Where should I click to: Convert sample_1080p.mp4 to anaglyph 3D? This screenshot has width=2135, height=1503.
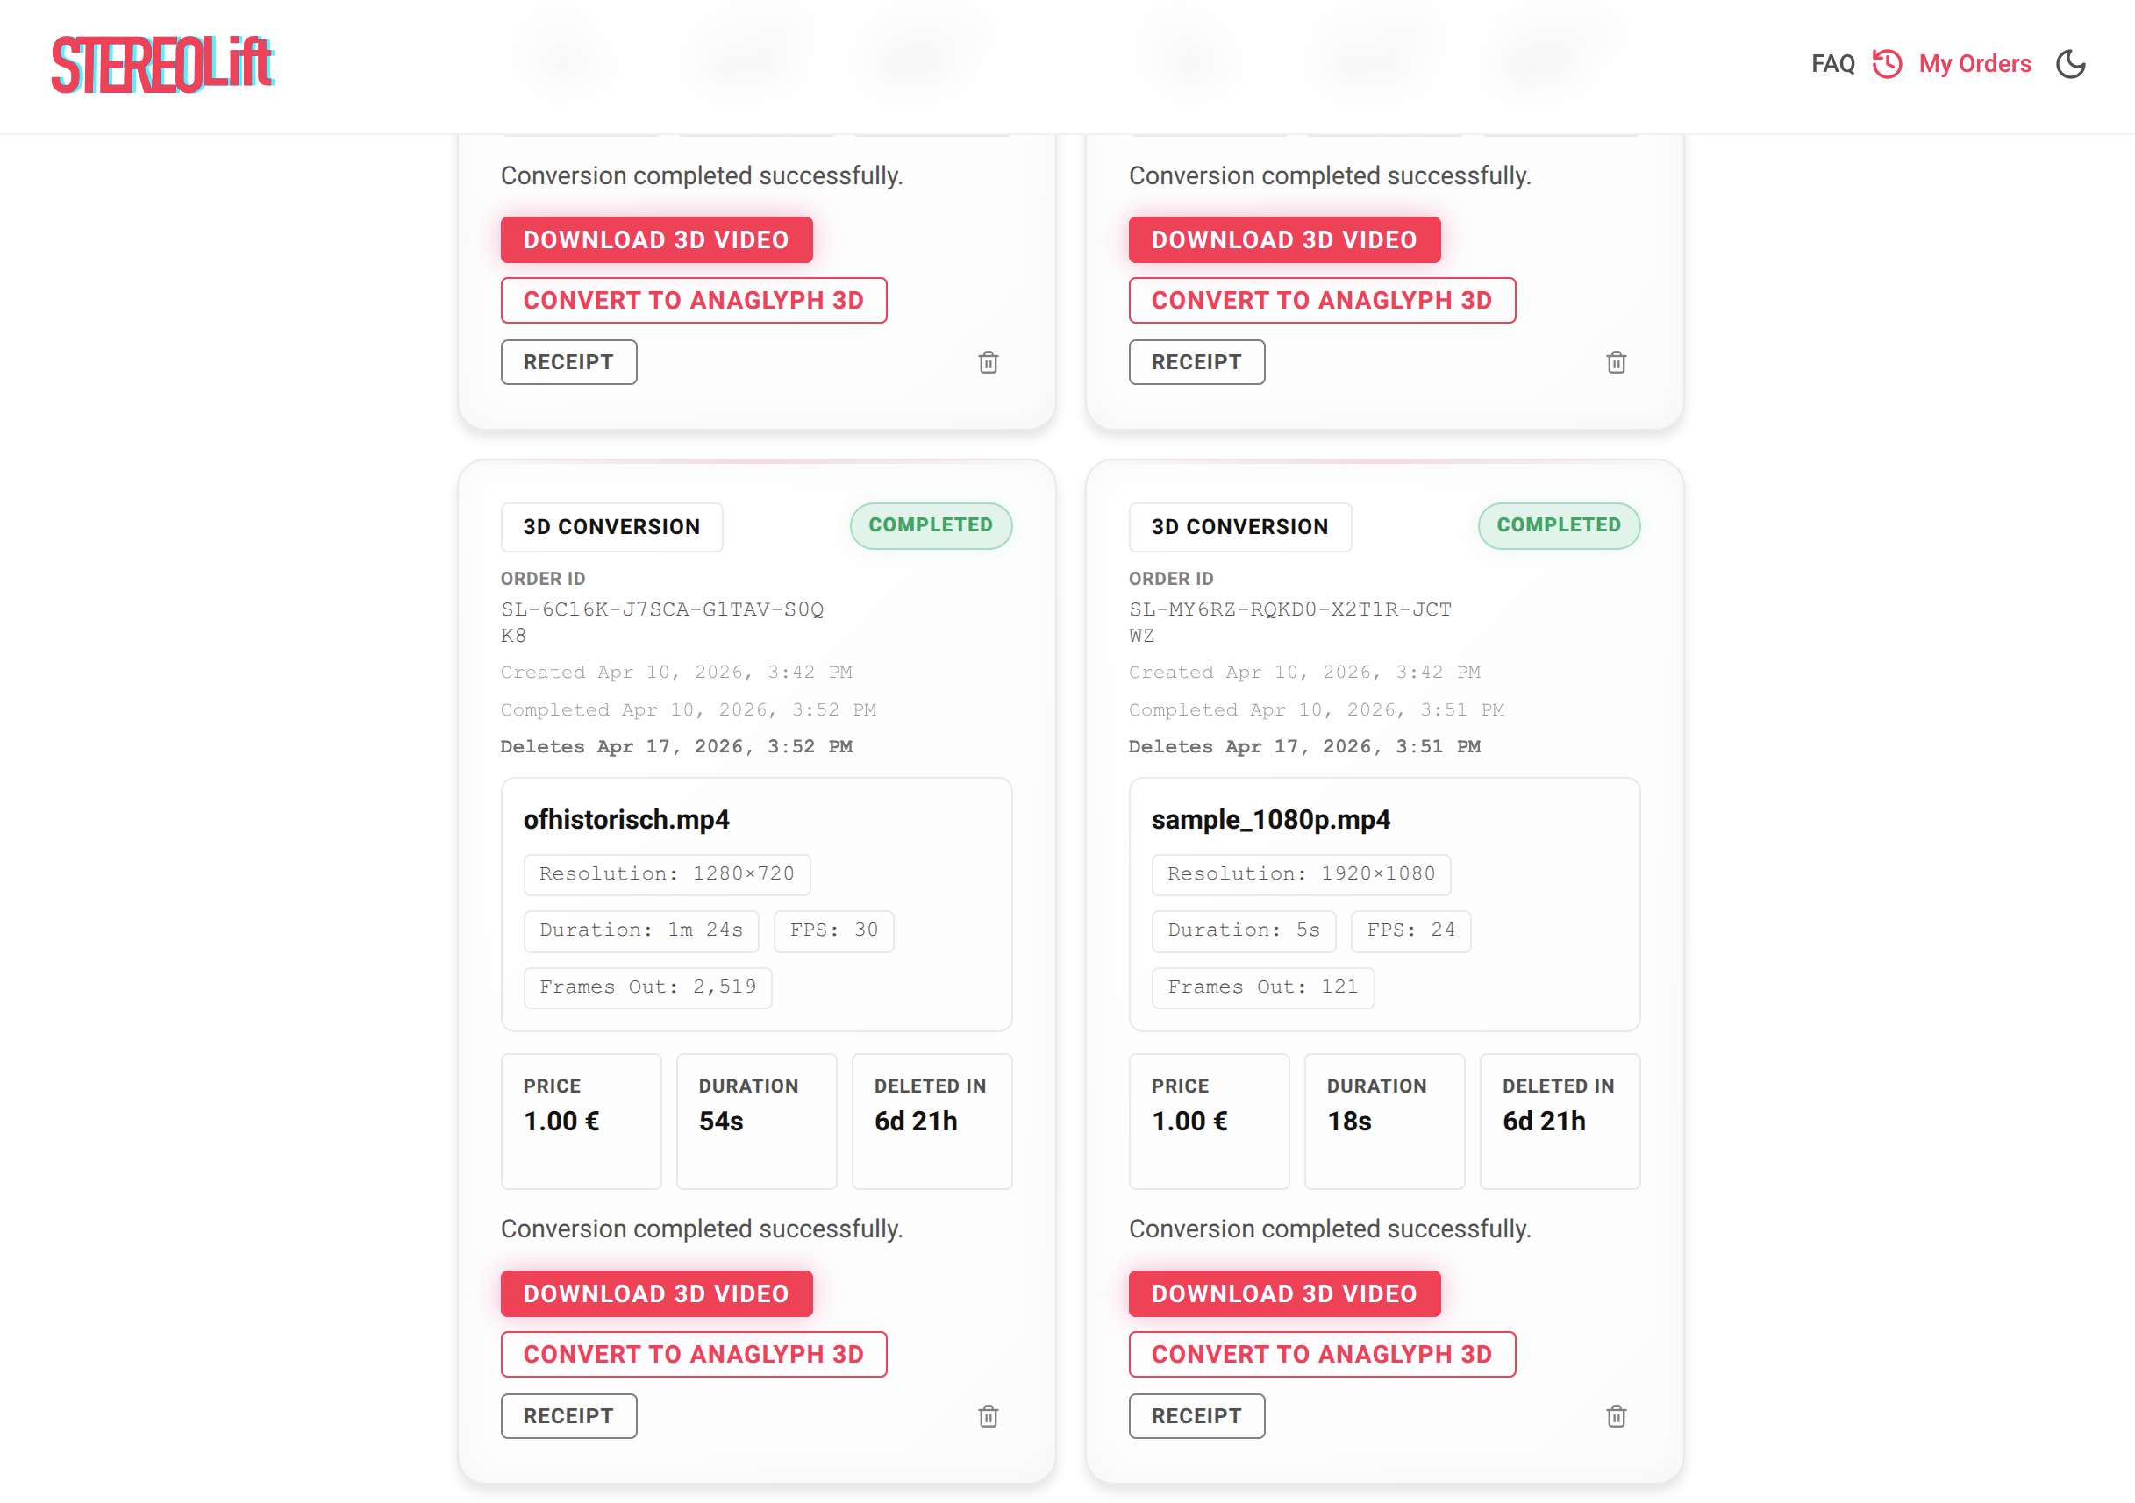click(x=1321, y=1353)
